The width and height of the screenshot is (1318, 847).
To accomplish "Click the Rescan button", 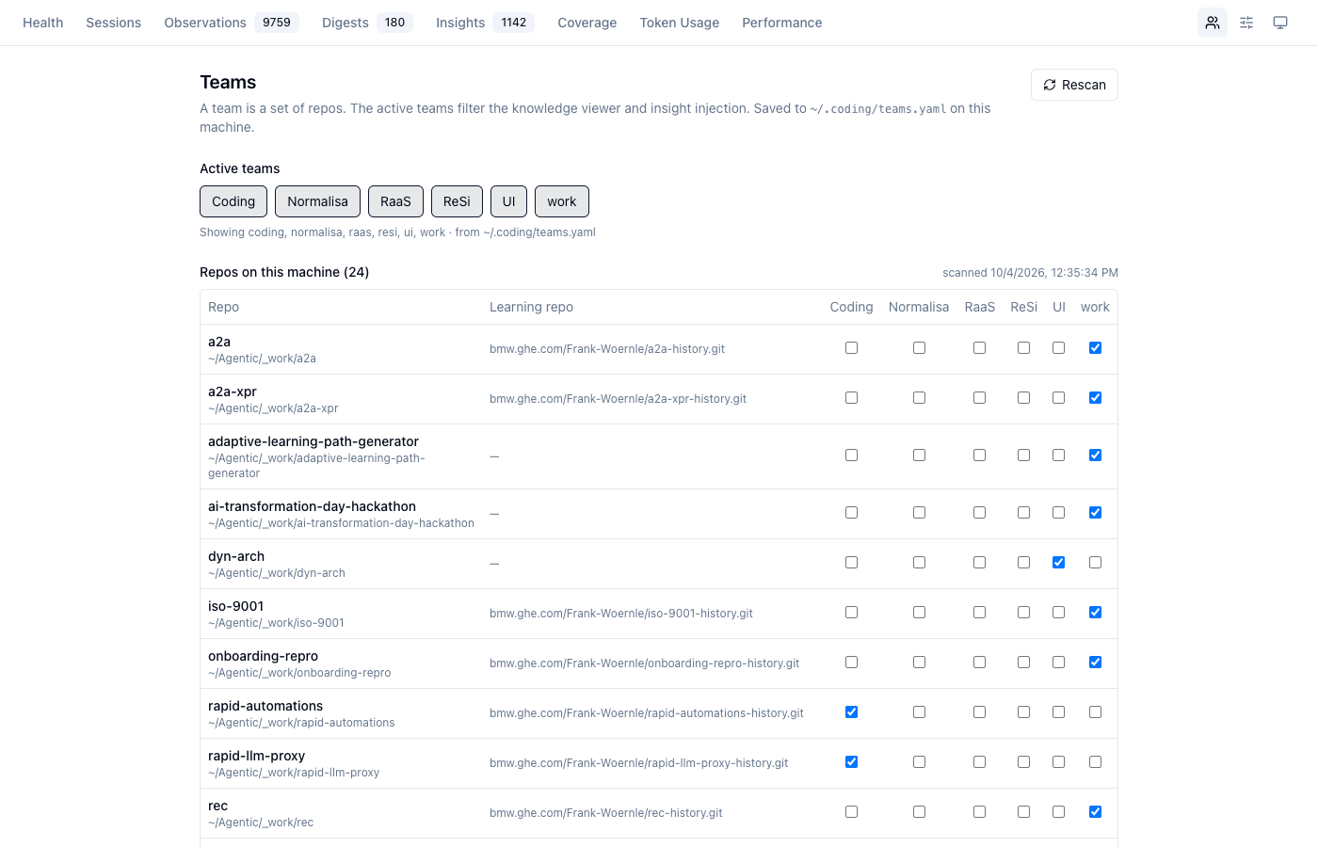I will [x=1074, y=85].
